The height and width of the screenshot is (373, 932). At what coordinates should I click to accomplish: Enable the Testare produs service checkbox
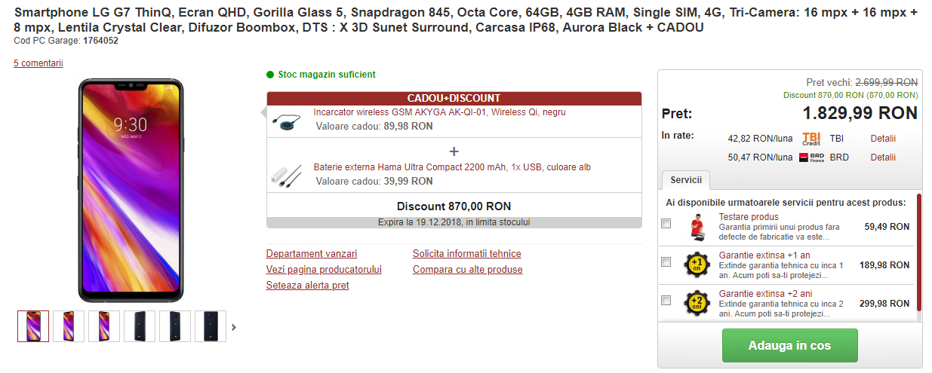tap(666, 224)
